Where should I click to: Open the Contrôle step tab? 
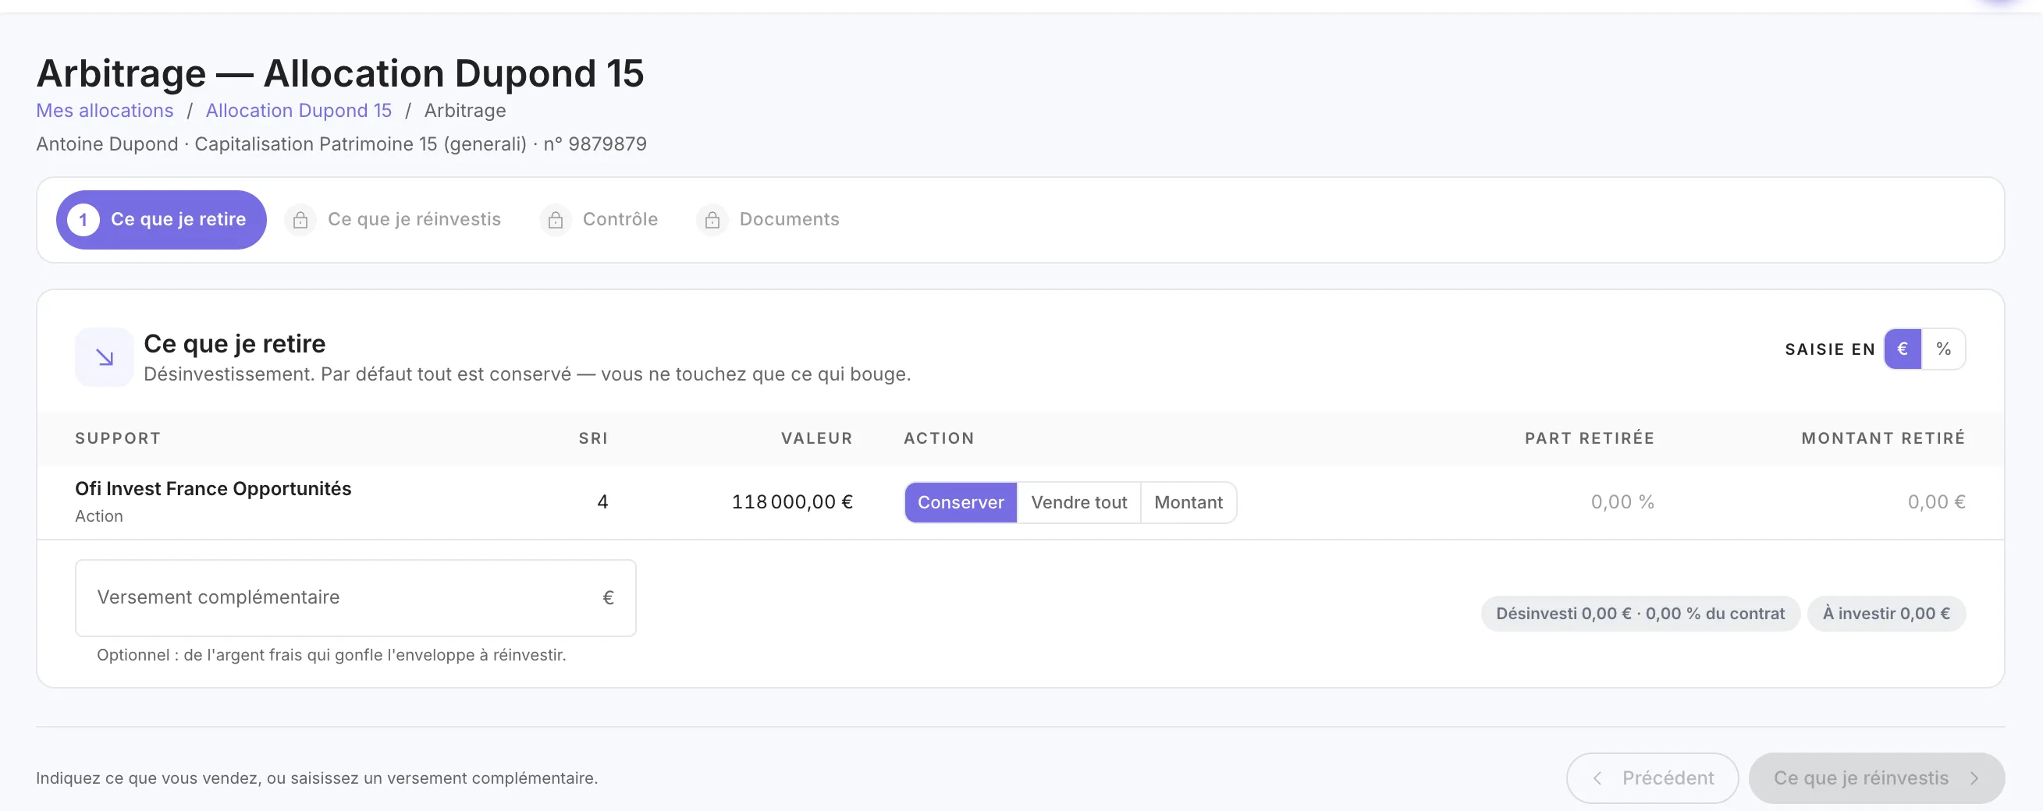point(599,220)
